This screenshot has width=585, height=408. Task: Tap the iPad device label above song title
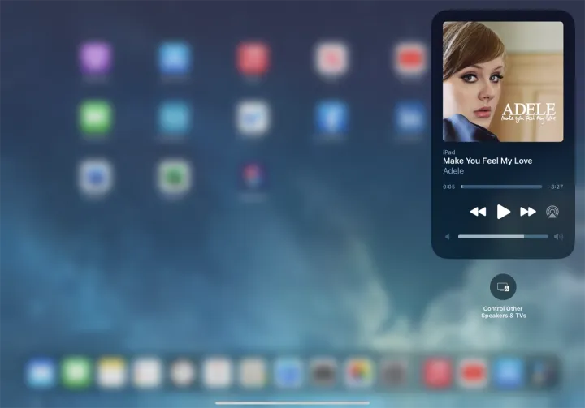[448, 152]
